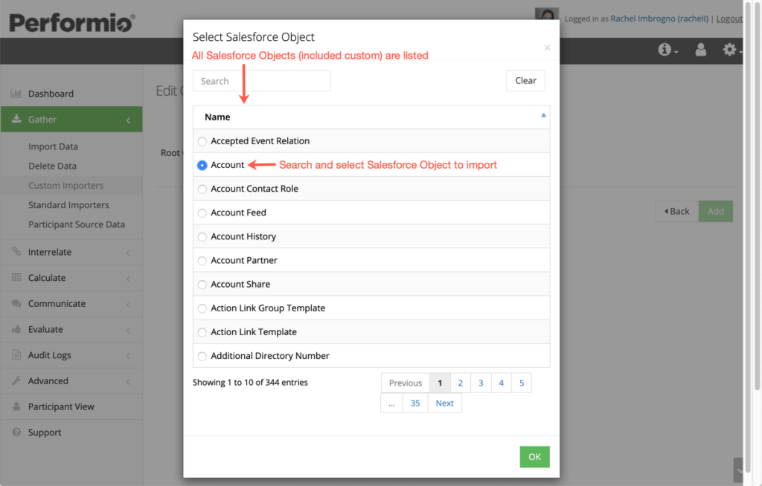Collapse the Gather menu chevron

[128, 120]
